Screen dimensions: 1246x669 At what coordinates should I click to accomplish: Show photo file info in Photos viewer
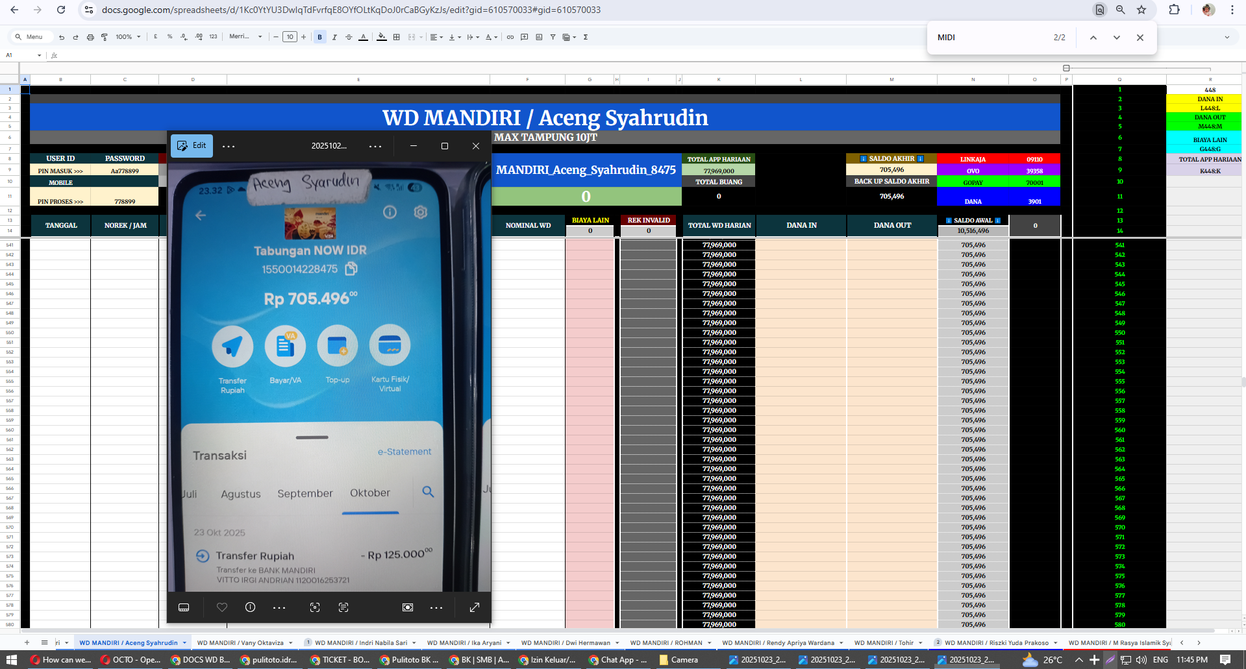point(250,607)
